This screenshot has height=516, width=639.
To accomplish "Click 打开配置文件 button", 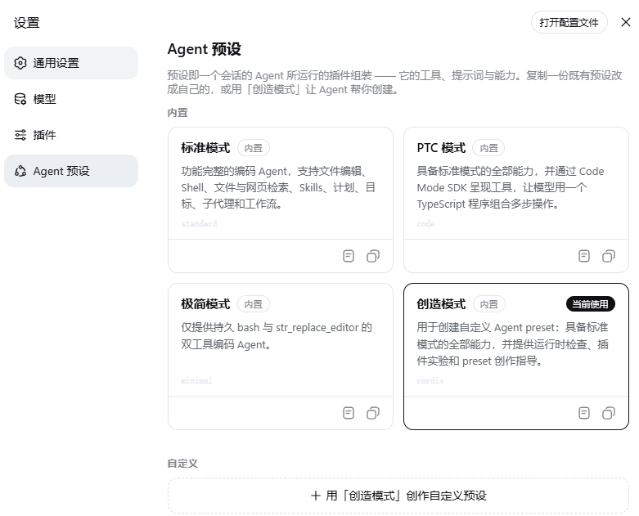I will [569, 22].
